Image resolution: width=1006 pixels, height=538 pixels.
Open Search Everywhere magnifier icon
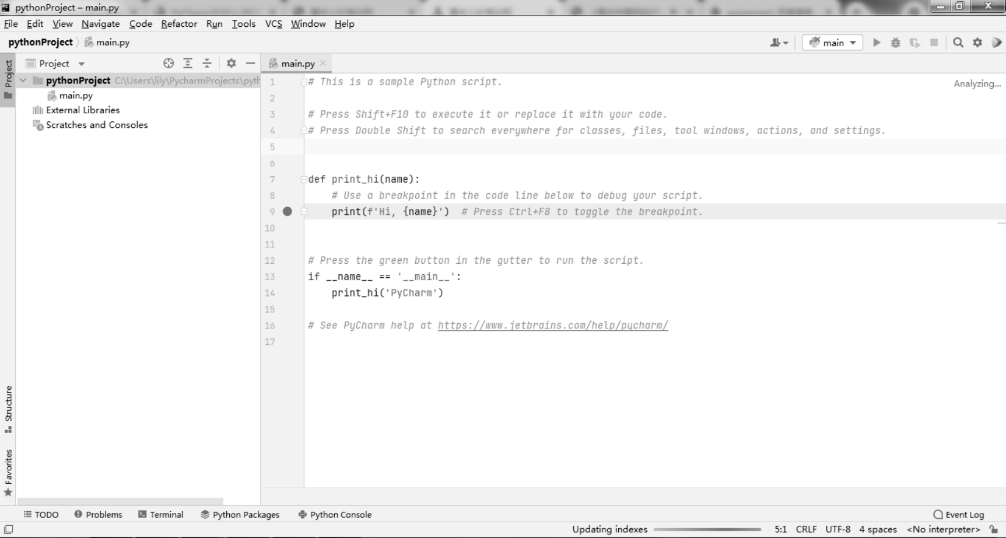click(x=958, y=43)
